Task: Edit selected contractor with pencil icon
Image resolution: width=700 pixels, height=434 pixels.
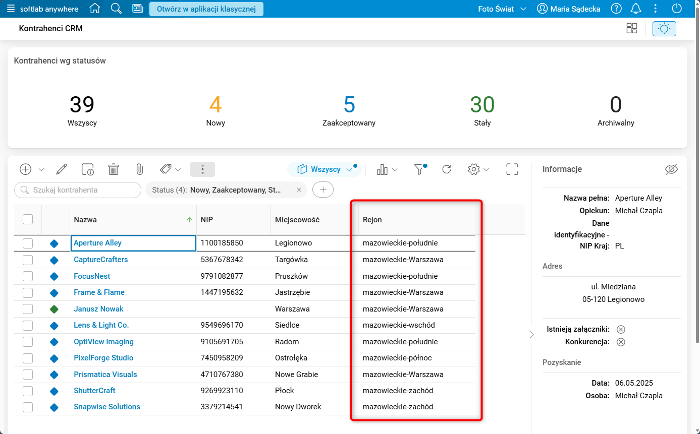Action: pyautogui.click(x=62, y=169)
